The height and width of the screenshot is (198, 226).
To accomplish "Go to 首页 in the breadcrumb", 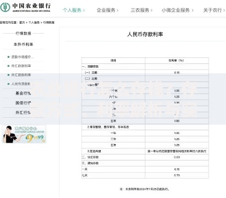I will [22, 22].
